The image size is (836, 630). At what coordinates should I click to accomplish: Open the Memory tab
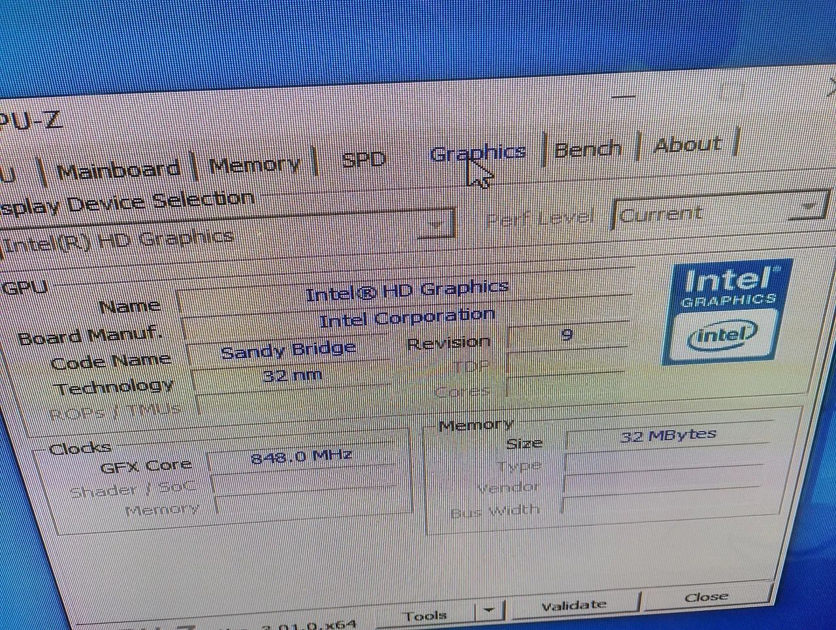255,164
